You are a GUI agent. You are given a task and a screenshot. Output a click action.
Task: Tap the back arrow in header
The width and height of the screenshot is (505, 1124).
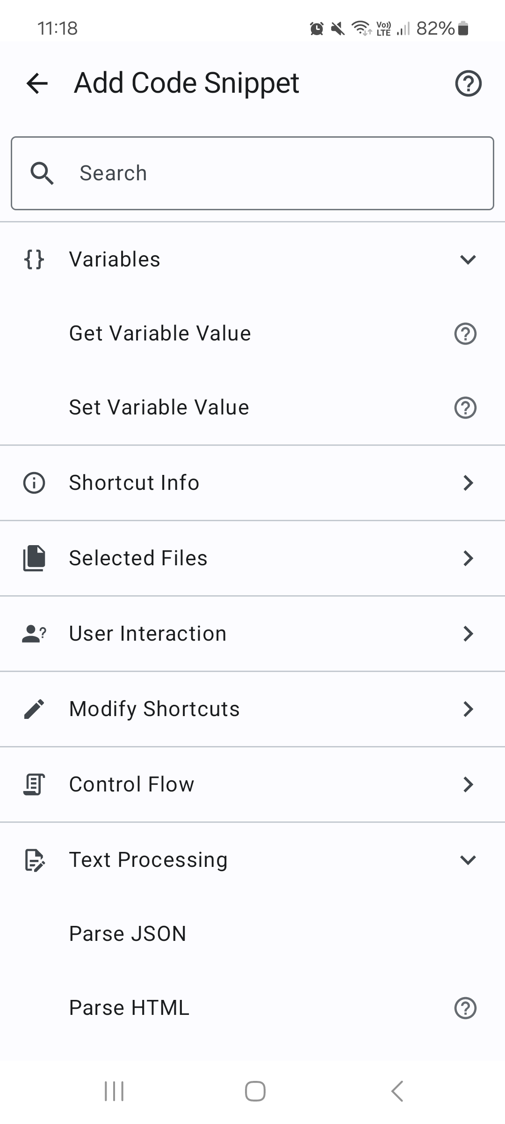point(37,83)
